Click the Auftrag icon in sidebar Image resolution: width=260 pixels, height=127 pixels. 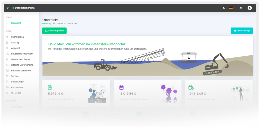pyautogui.click(x=7, y=43)
